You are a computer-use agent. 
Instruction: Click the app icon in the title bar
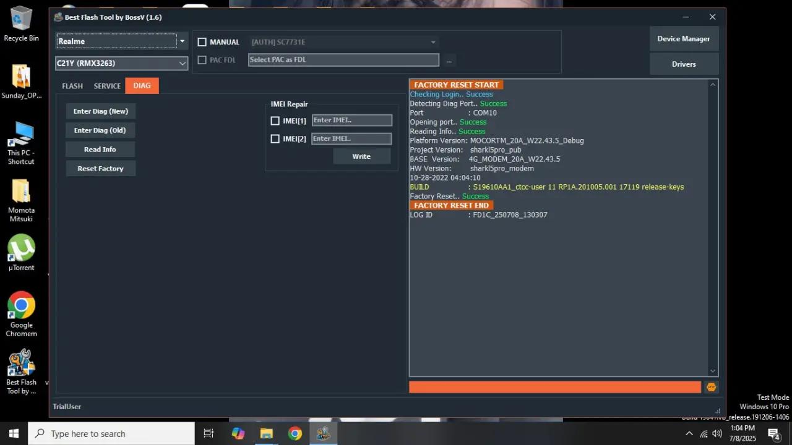coord(58,17)
